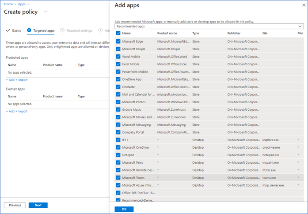Uncheck the Microsoft Messaging checkbox
308x214 pixels.
118,124
